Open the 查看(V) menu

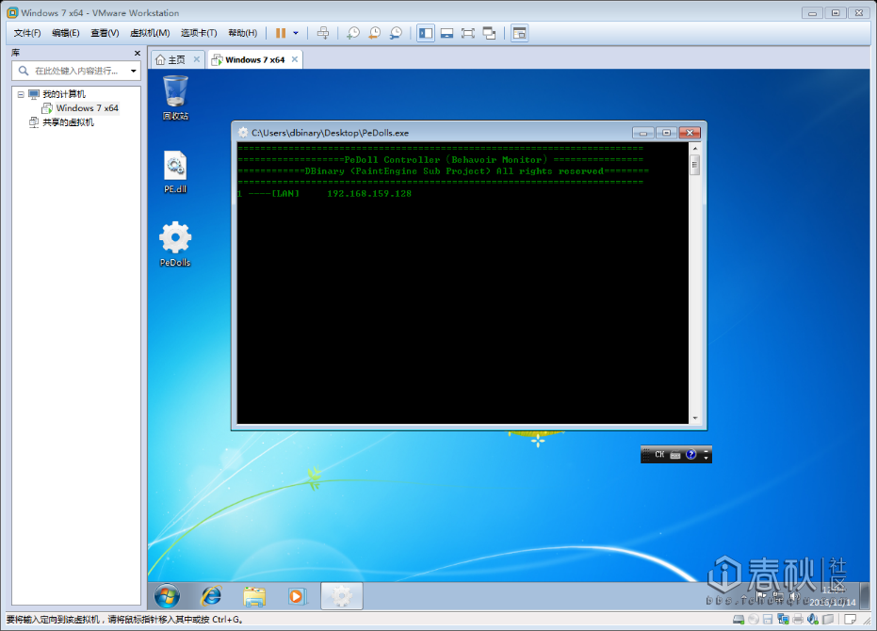pos(105,33)
